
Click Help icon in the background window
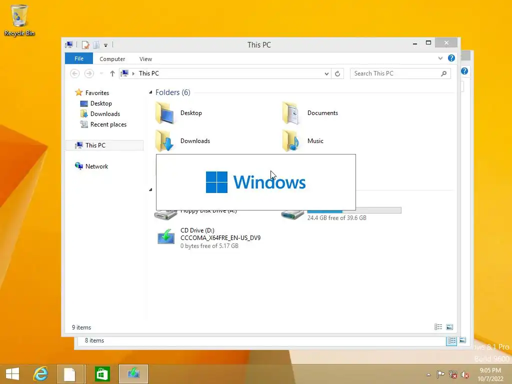[x=464, y=71]
